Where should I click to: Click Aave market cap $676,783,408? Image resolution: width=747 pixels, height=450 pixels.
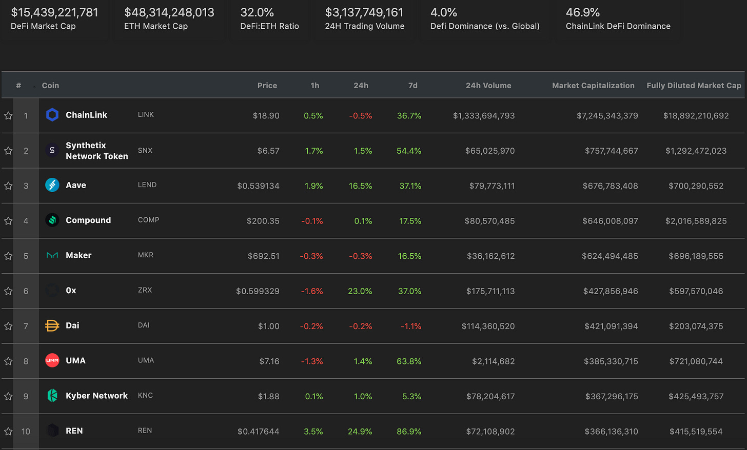pyautogui.click(x=610, y=186)
